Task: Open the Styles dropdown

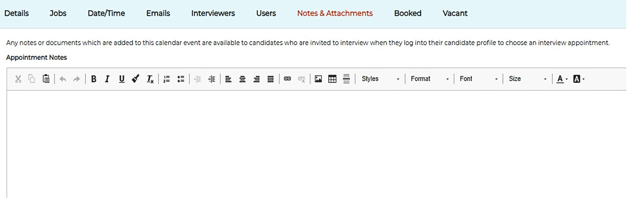Action: [x=381, y=79]
